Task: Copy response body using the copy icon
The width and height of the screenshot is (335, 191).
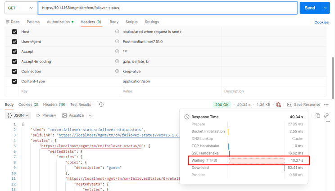Action: (318, 115)
